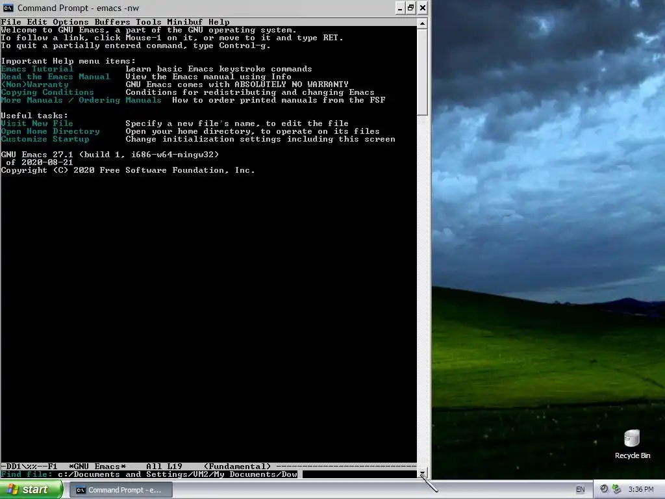
Task: Follow the Emacs Tutorial link
Action: [37, 69]
